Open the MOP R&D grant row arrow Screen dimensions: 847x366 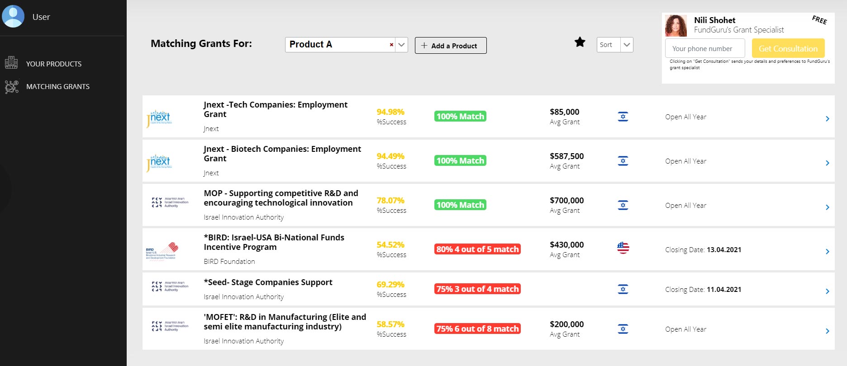827,207
